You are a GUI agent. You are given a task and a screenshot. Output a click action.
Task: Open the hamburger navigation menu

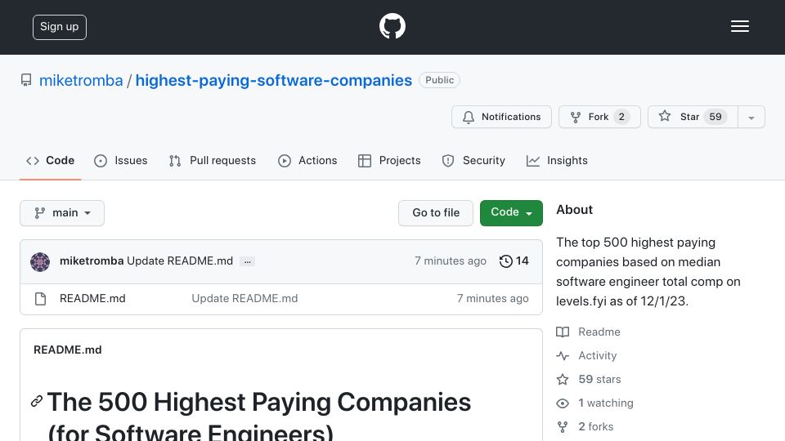pos(739,26)
